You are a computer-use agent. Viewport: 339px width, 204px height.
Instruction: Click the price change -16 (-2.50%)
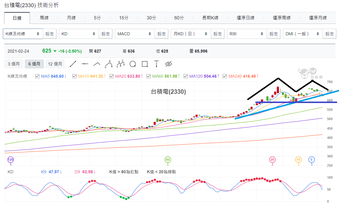coord(70,51)
